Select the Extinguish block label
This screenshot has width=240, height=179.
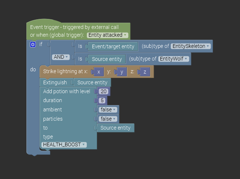click(x=55, y=82)
